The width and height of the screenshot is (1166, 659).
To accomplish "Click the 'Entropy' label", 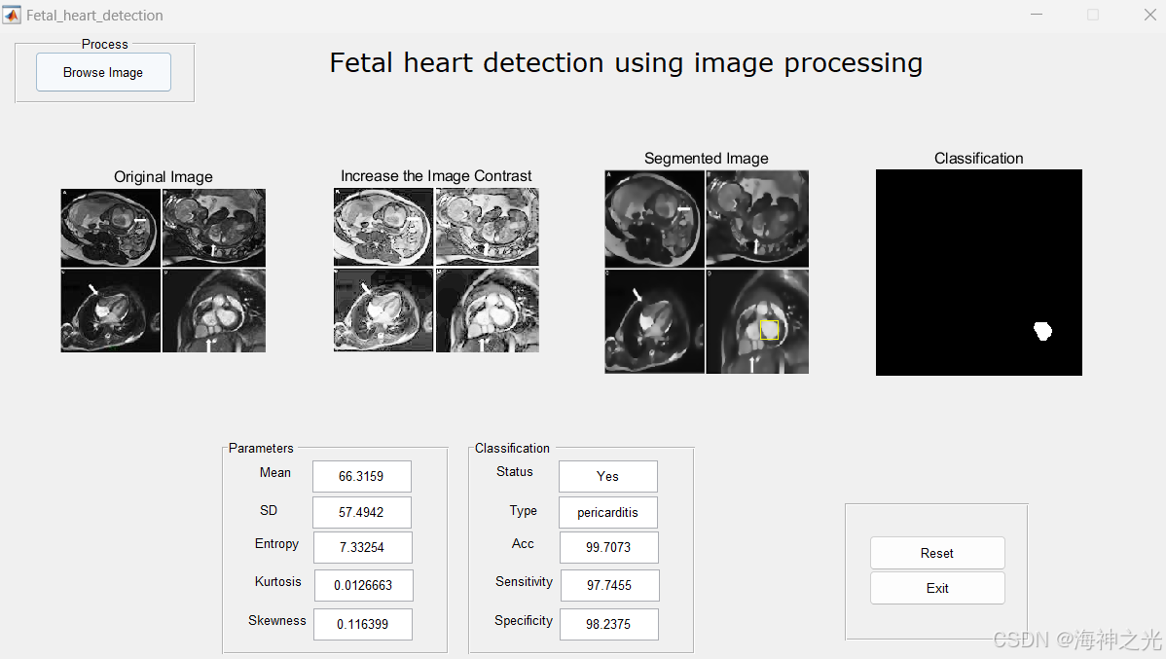I will point(276,544).
